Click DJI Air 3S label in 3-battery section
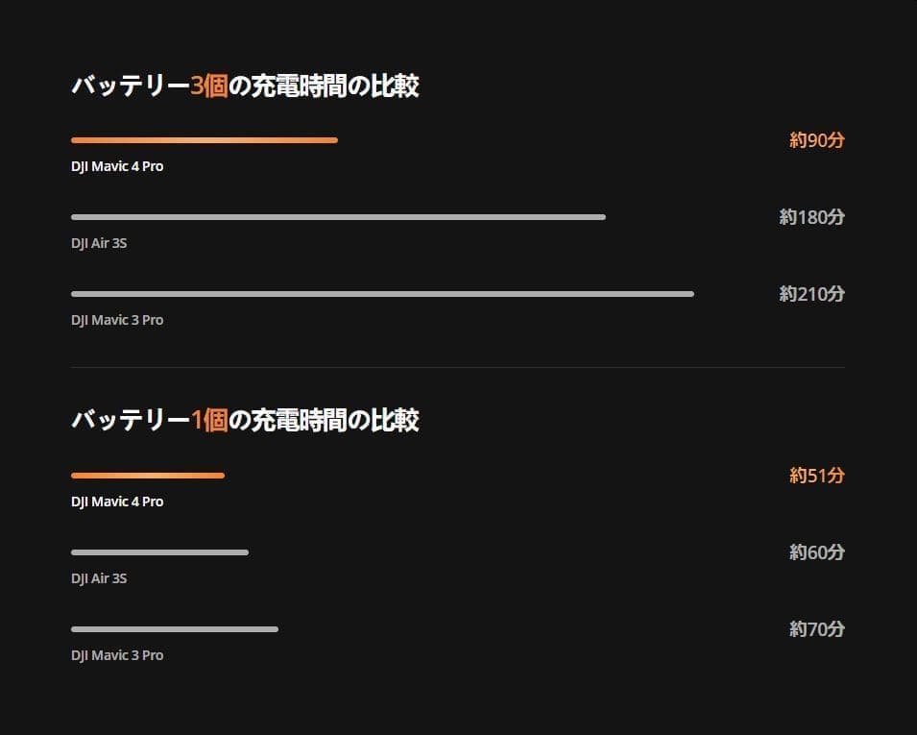Viewport: 917px width, 735px height. coord(99,243)
